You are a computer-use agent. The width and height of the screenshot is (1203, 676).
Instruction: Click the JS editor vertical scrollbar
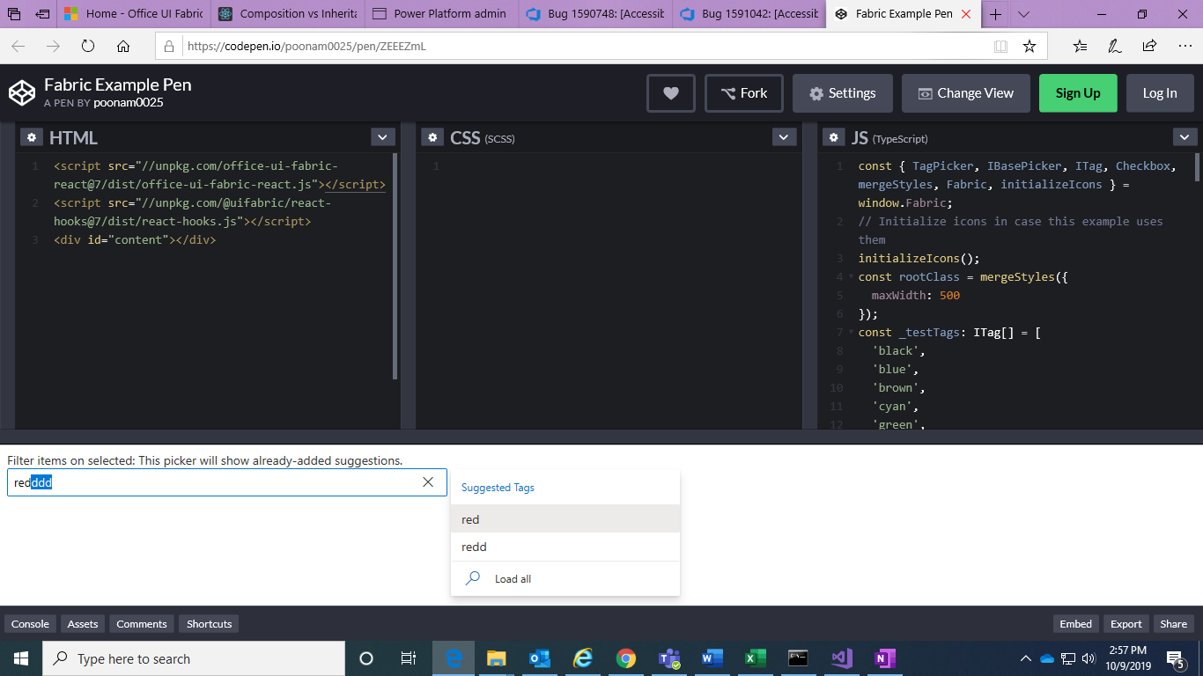coord(1197,167)
